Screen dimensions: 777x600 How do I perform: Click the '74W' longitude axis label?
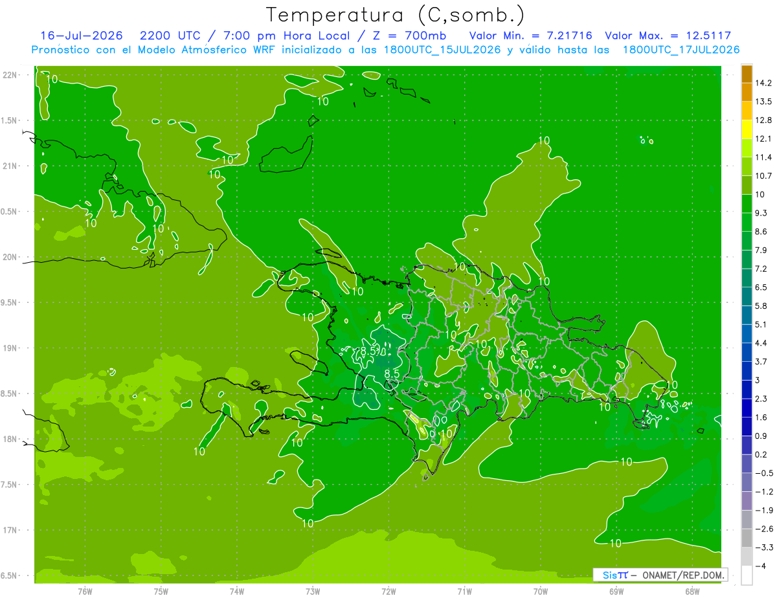coord(237,591)
